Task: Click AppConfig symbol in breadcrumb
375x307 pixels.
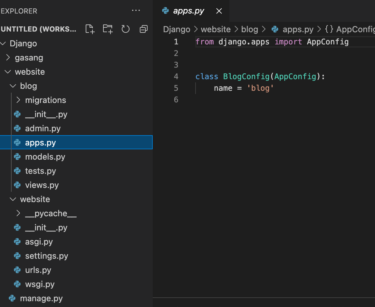Action: pos(355,29)
